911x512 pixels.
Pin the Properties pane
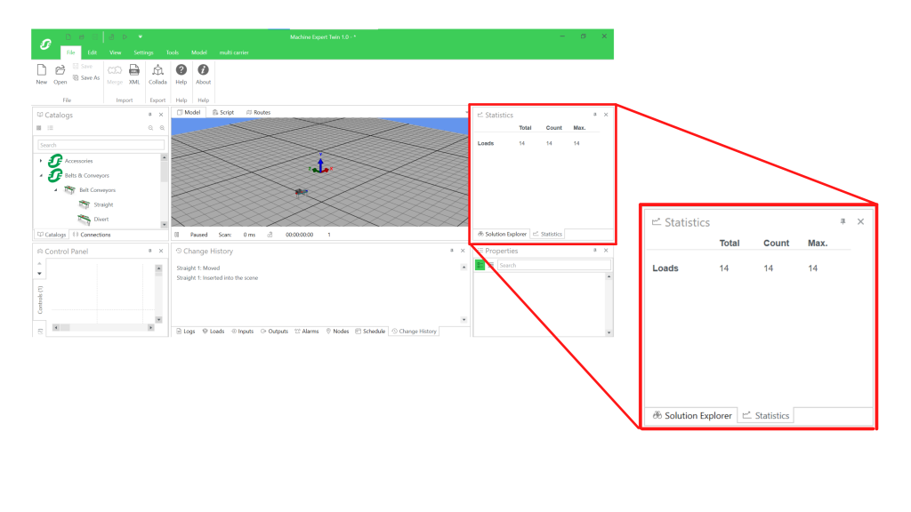594,250
